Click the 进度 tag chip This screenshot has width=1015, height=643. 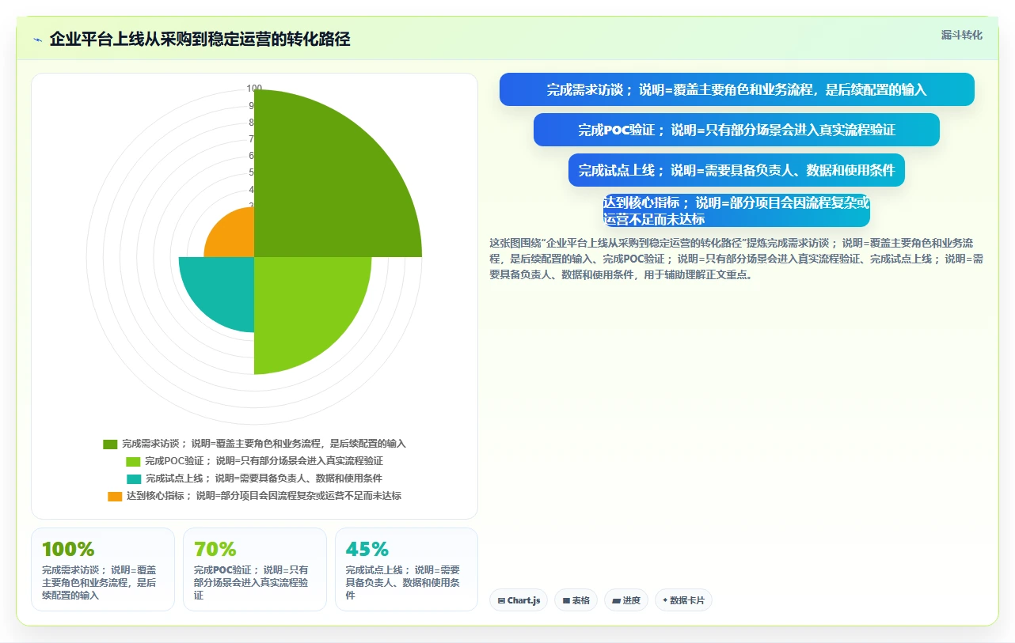(626, 600)
